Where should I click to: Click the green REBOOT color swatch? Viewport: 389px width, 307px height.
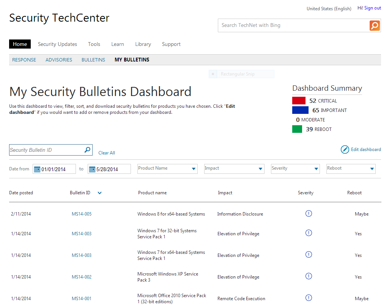coord(297,129)
